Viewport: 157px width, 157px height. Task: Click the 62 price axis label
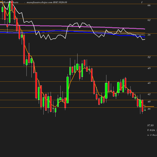pyautogui.click(x=149, y=20)
